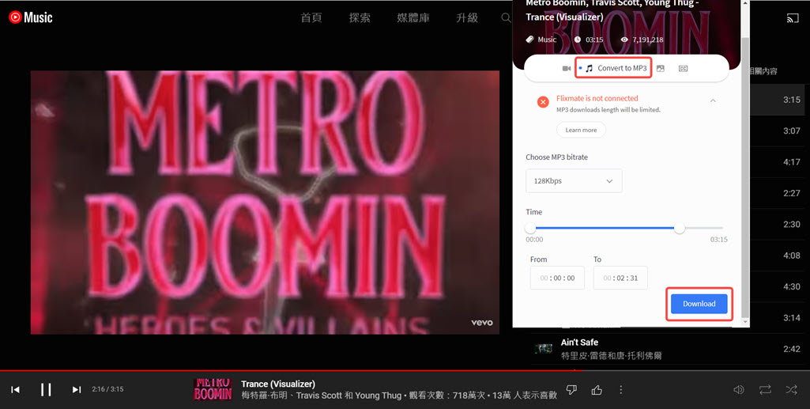810x409 pixels.
Task: Select the queue row with duration 3:07
Action: 777,131
